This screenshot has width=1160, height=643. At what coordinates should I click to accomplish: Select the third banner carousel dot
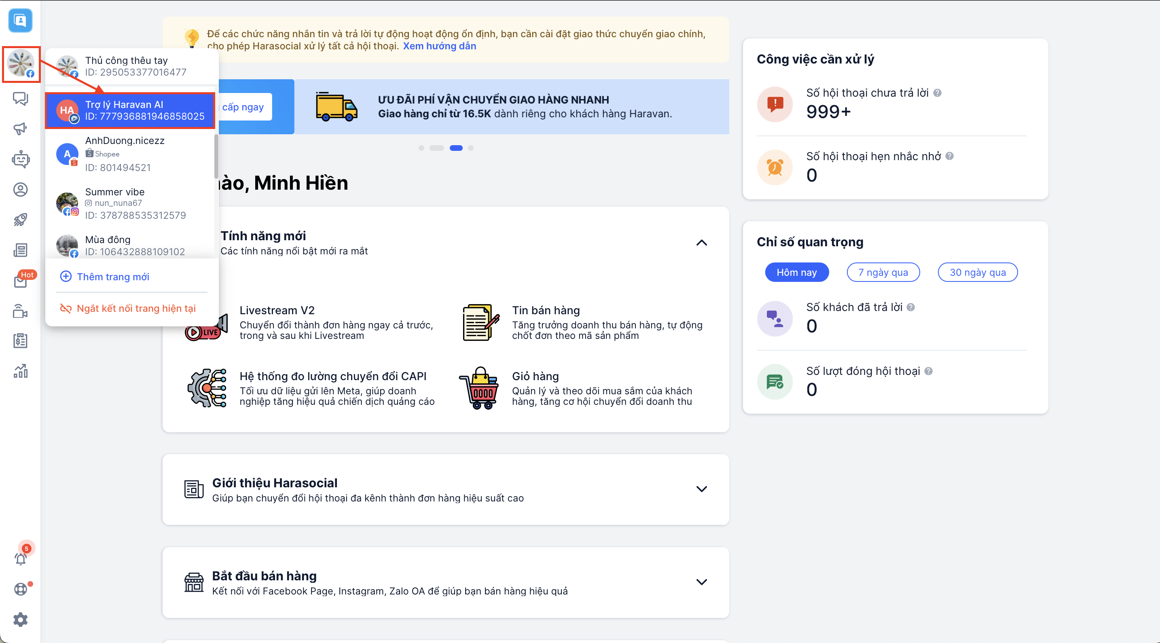point(456,148)
